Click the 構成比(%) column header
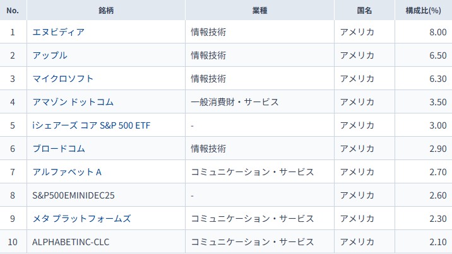 423,11
